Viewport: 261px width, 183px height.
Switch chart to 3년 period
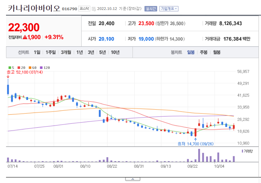point(91,52)
